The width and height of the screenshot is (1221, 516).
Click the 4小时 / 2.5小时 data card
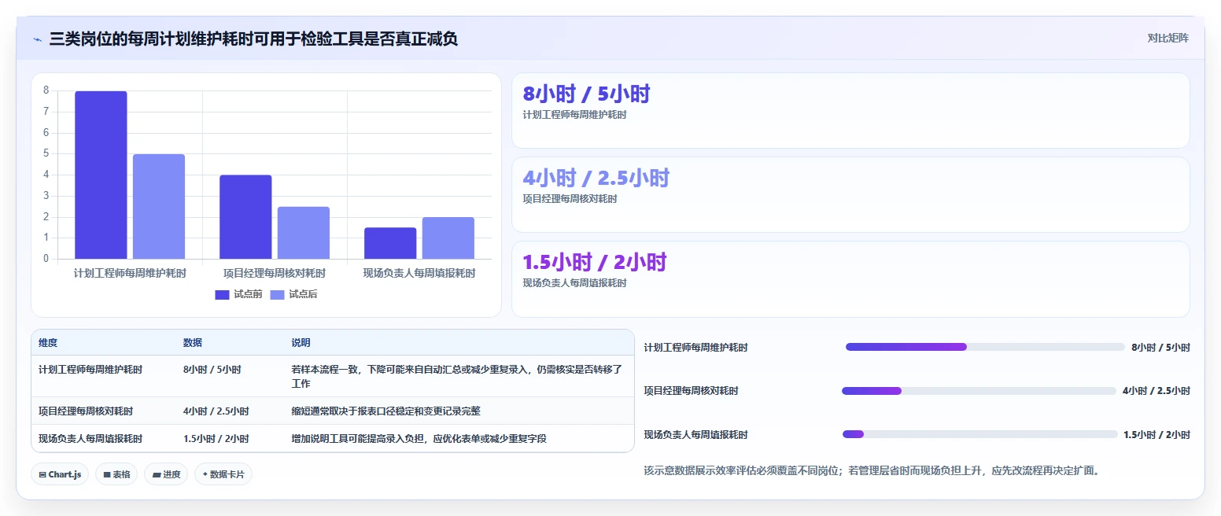[850, 195]
